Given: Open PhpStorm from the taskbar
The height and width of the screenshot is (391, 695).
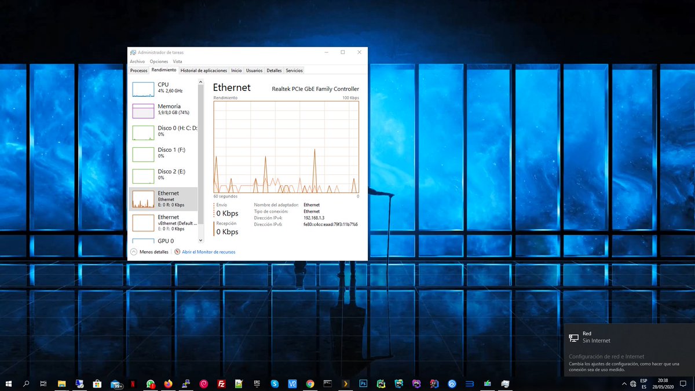Looking at the screenshot, I should click(x=416, y=383).
